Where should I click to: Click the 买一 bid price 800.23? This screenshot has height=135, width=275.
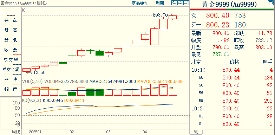(218, 25)
